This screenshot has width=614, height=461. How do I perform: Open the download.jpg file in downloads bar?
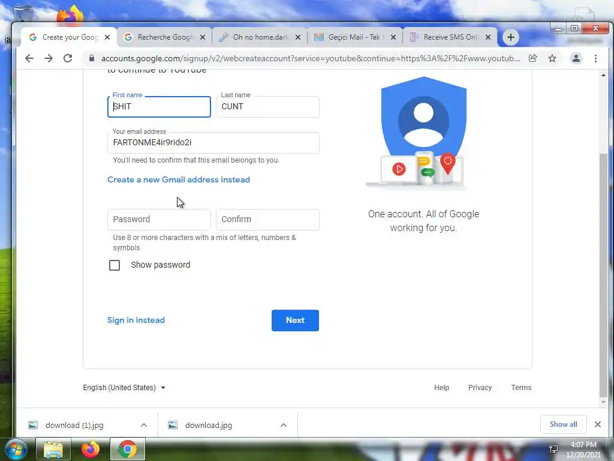(x=208, y=426)
